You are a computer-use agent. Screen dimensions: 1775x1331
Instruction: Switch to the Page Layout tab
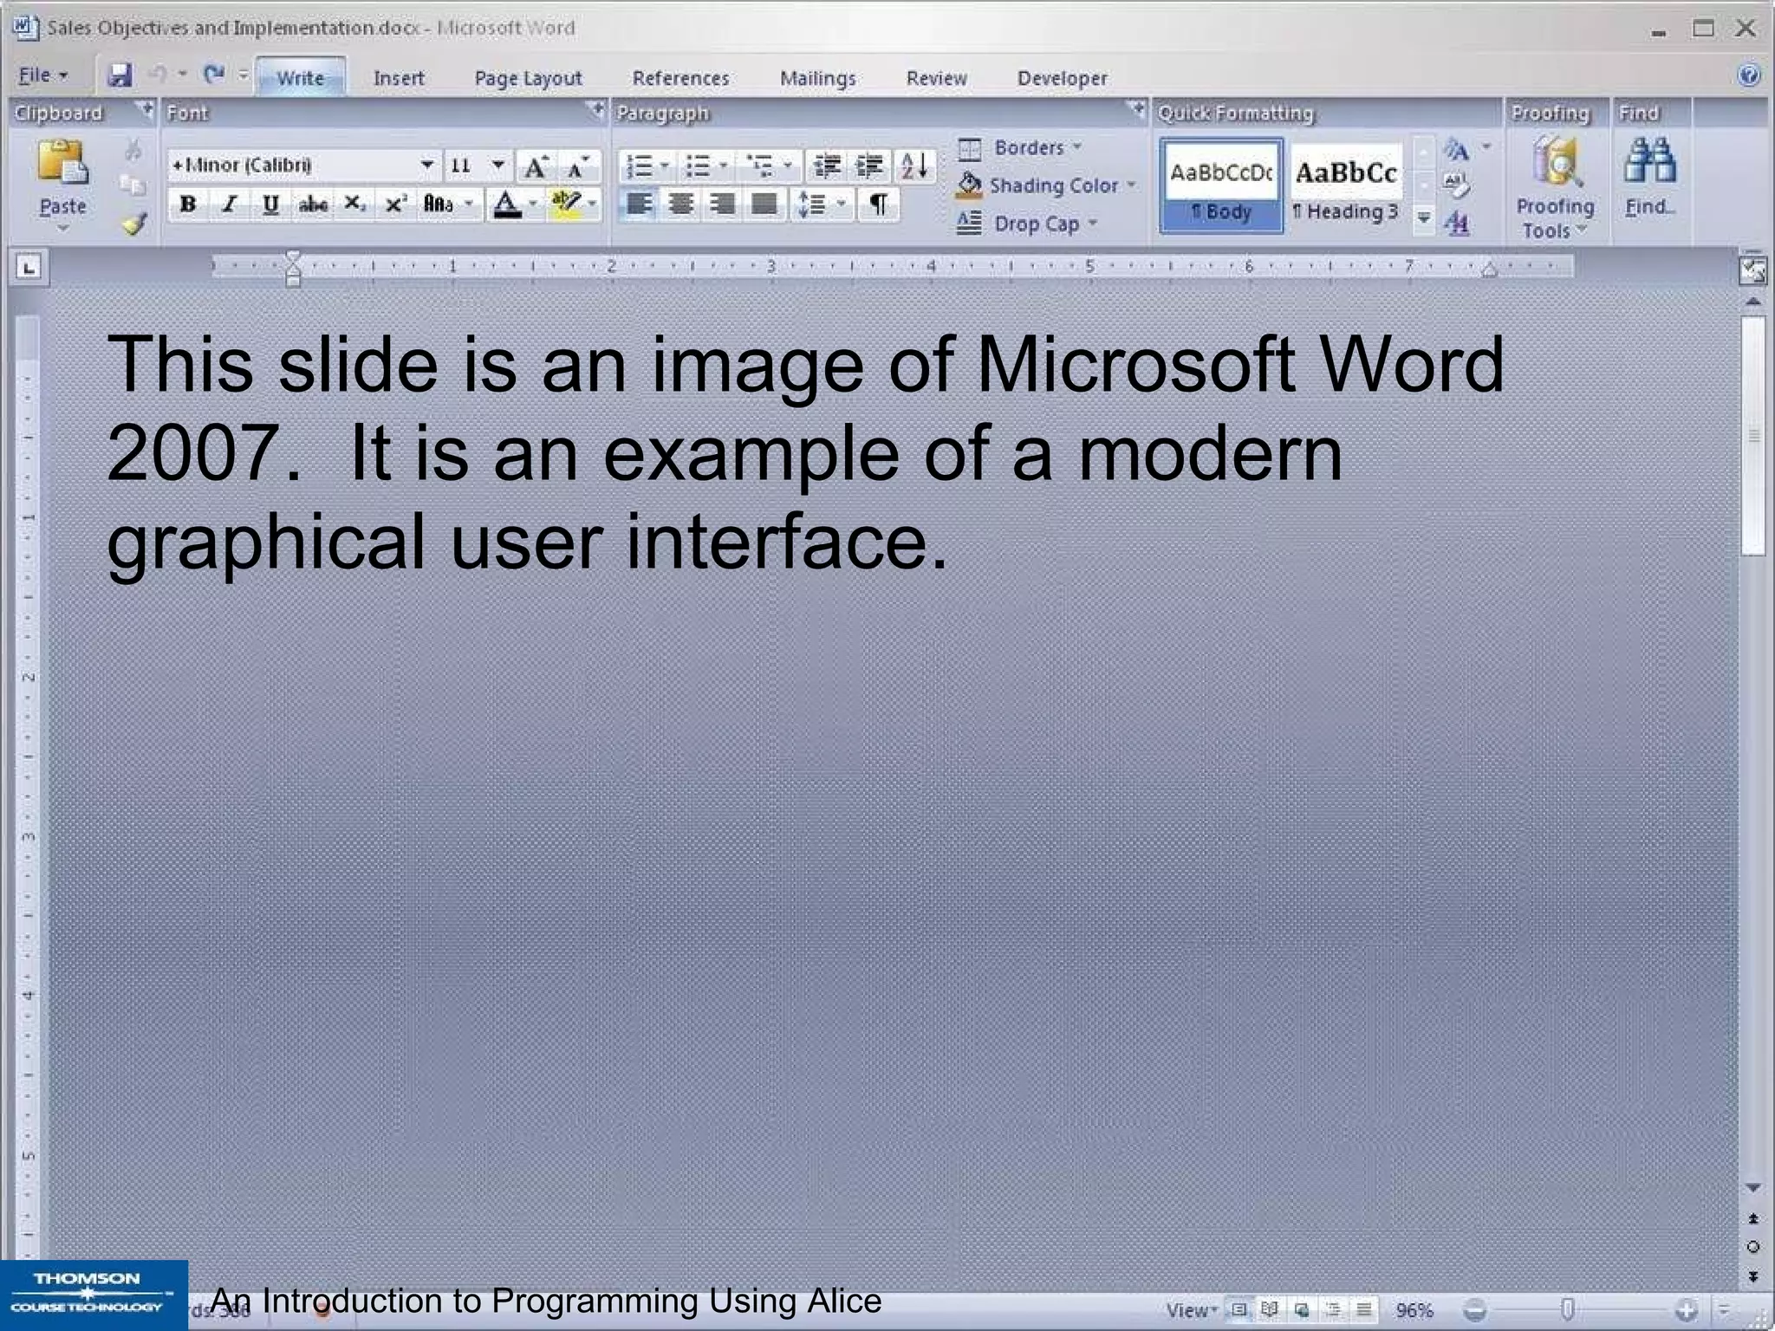528,78
